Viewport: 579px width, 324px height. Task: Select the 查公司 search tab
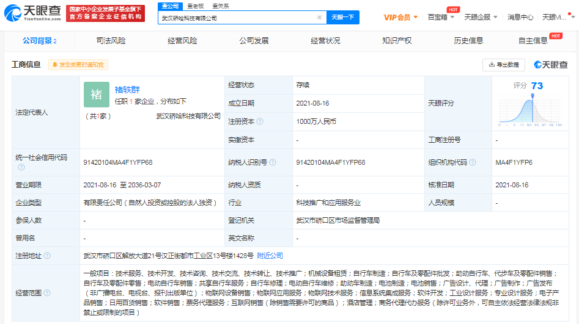pos(170,6)
